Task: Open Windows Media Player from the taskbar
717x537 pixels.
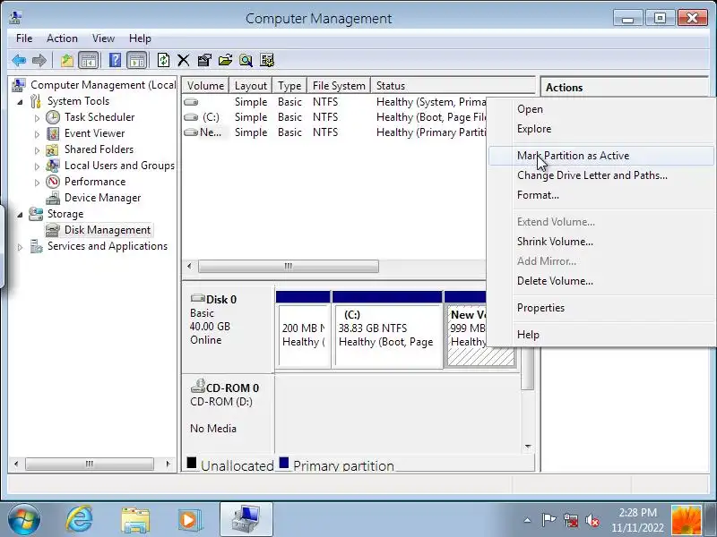Action: (190, 519)
